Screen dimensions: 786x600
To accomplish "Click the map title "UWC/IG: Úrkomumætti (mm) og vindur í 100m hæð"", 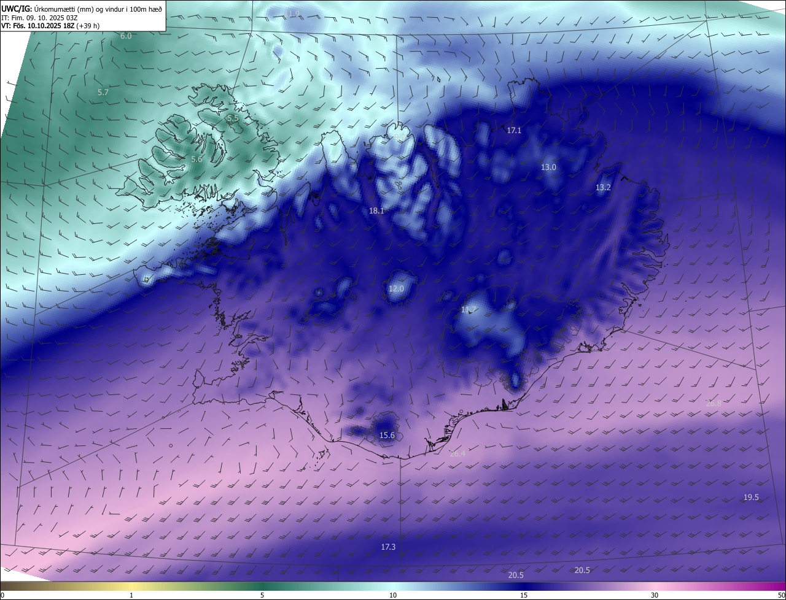I will pos(82,9).
